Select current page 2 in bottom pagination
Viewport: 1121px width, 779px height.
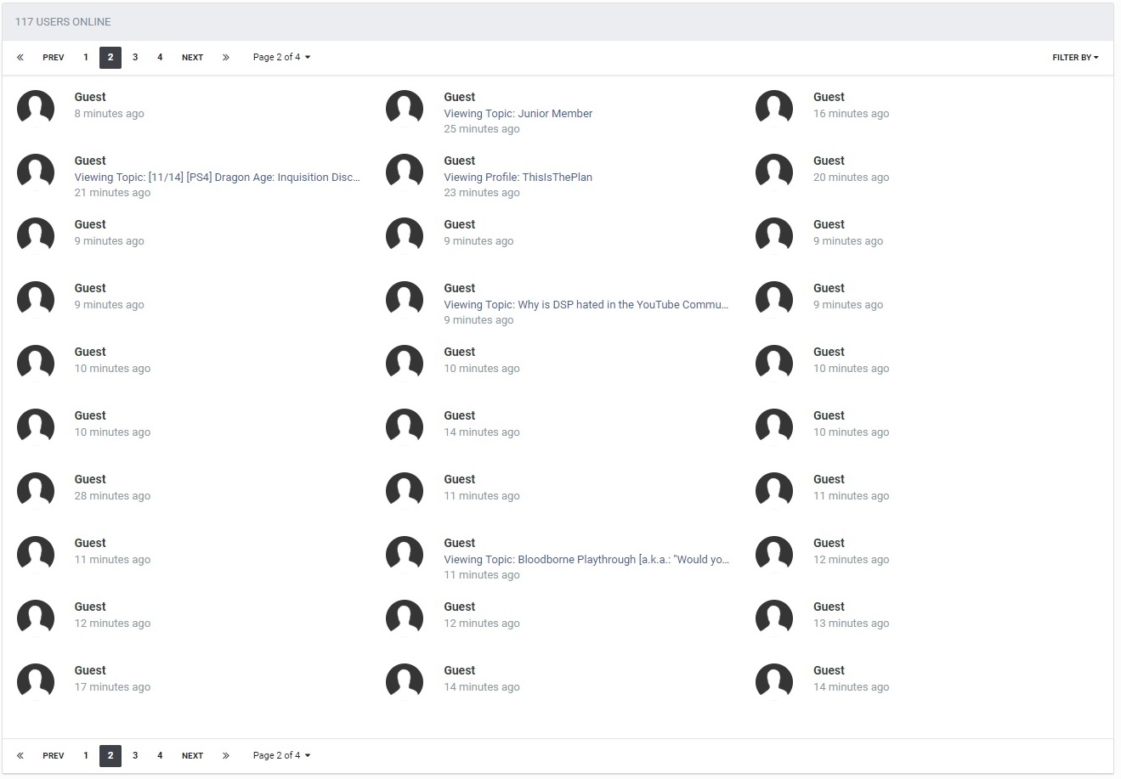pyautogui.click(x=110, y=755)
